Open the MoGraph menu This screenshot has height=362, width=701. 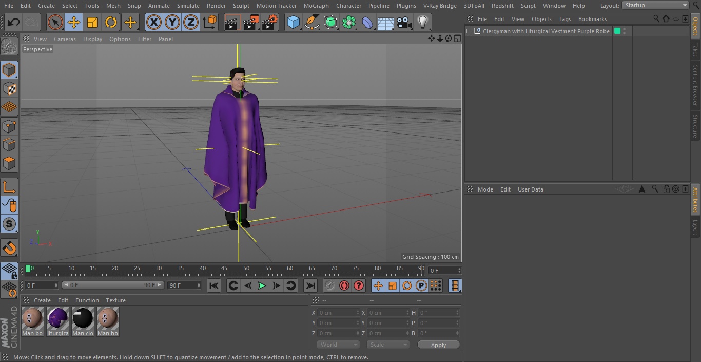pyautogui.click(x=316, y=6)
